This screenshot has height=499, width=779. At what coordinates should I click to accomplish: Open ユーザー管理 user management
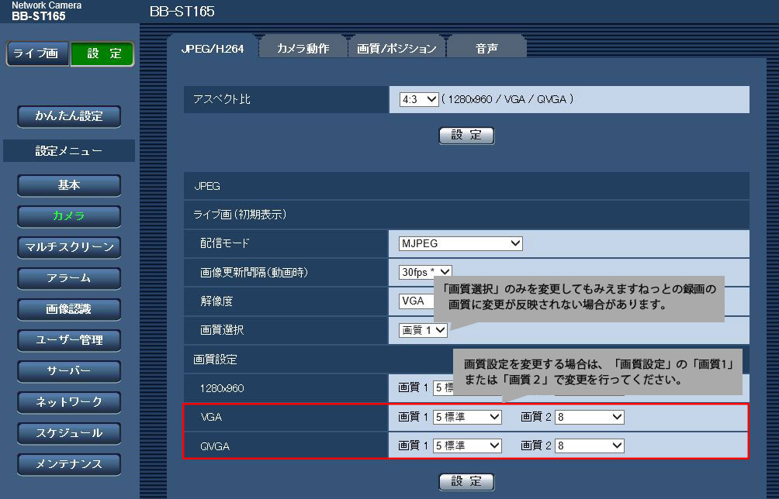click(x=69, y=340)
